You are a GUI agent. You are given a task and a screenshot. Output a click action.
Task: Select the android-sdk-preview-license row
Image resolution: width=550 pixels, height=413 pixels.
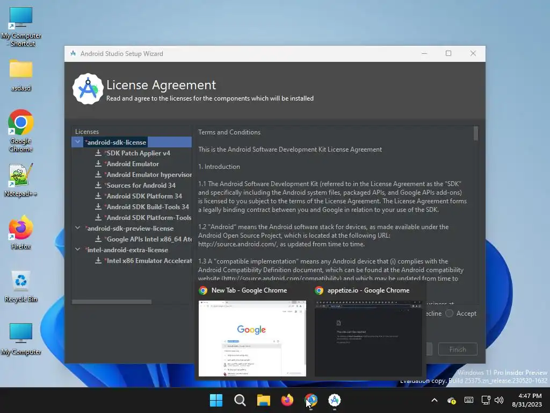click(129, 228)
